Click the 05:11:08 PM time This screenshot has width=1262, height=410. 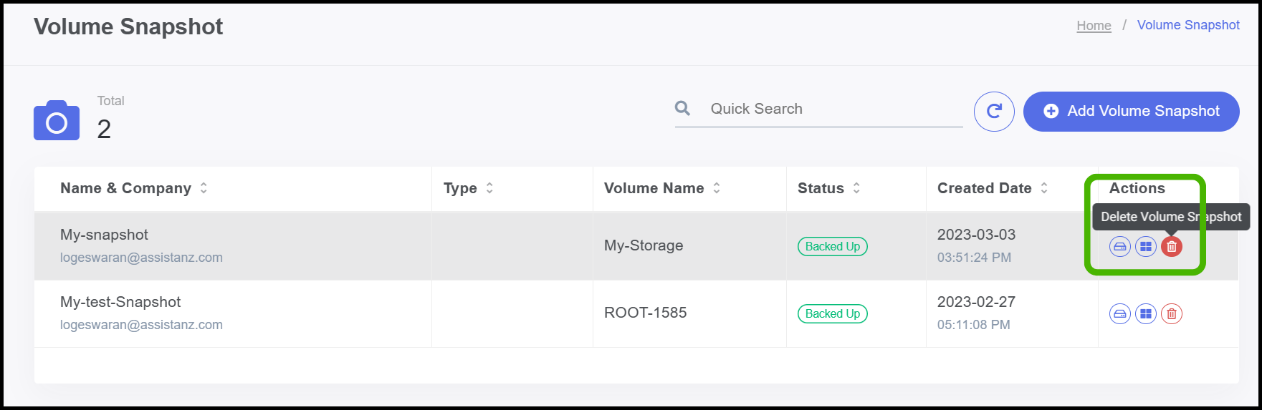tap(973, 325)
